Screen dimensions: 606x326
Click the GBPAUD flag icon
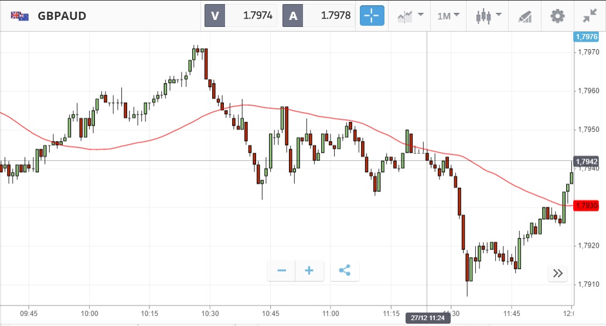coord(20,16)
